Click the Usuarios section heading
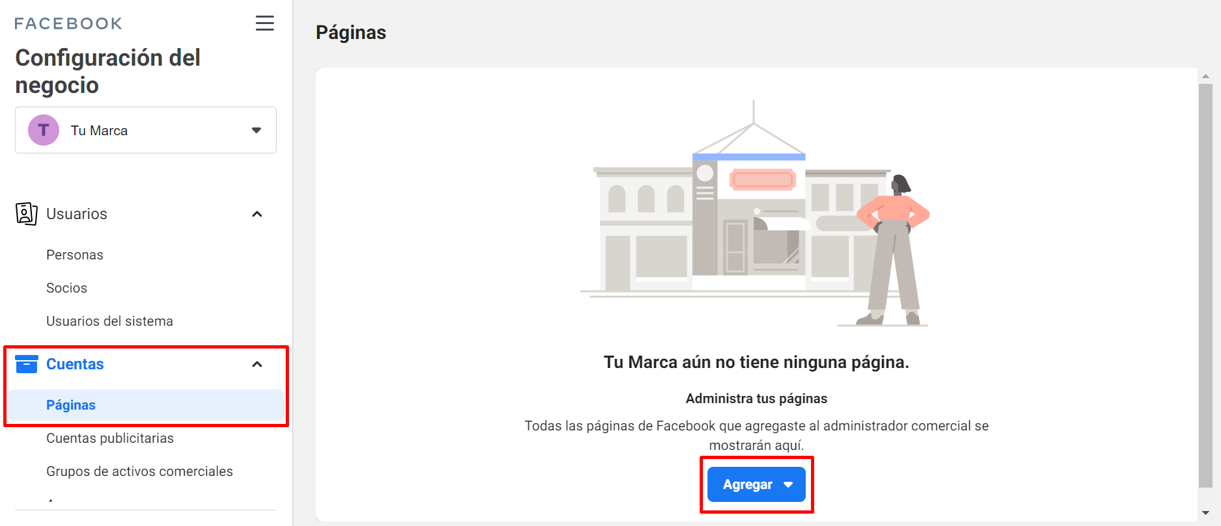This screenshot has width=1221, height=526. point(77,214)
